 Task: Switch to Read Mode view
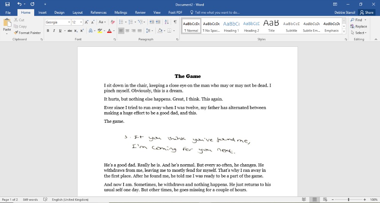(x=304, y=200)
